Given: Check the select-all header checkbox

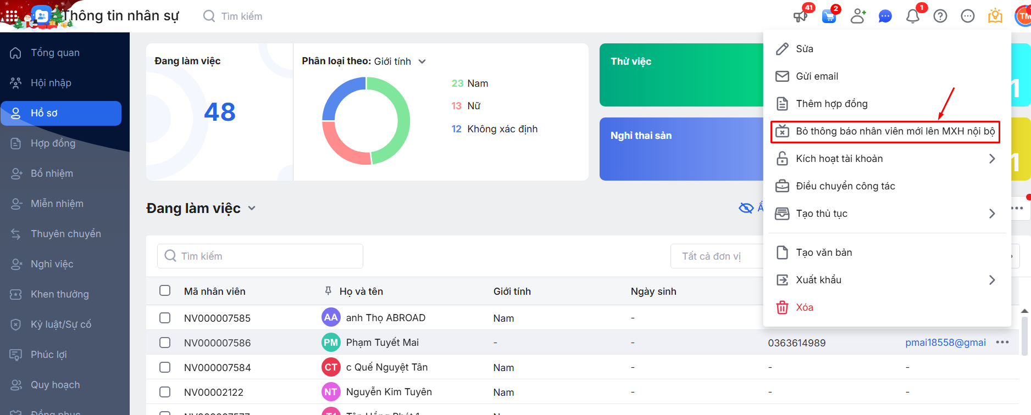Looking at the screenshot, I should 165,290.
